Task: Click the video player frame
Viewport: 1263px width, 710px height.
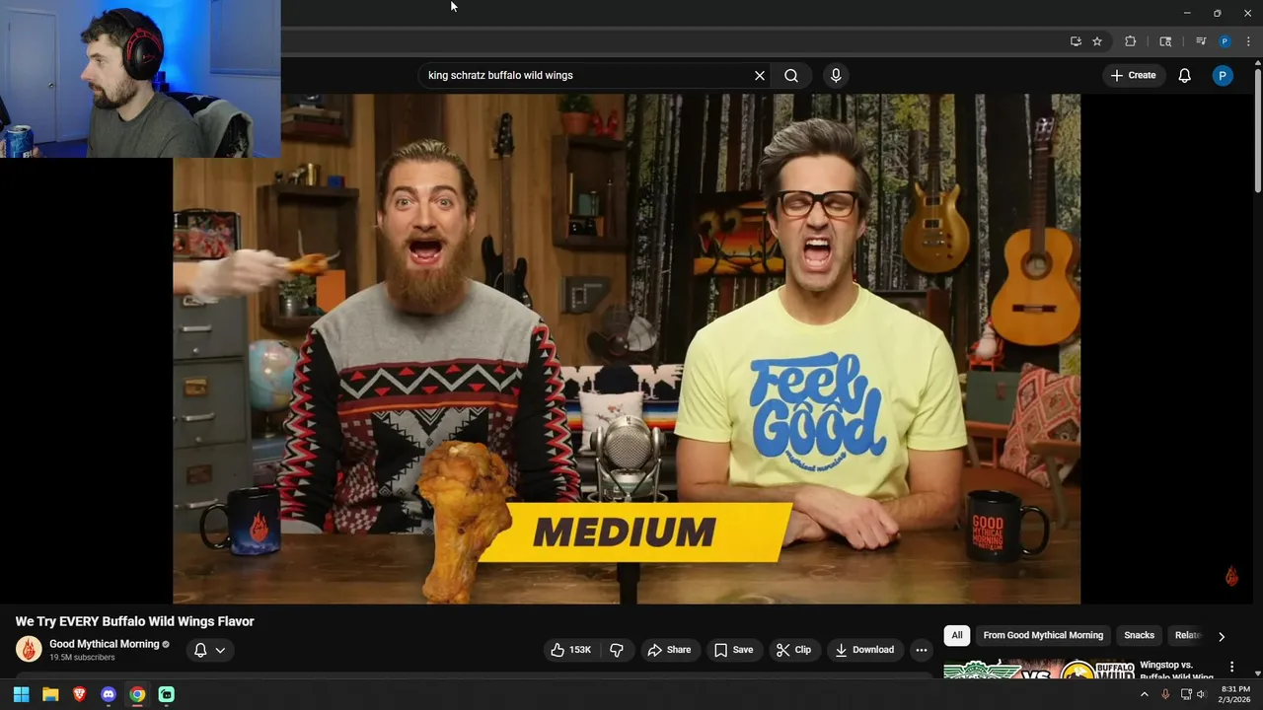Action: [627, 348]
